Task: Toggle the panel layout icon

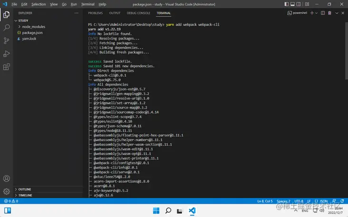Action: (292, 4)
